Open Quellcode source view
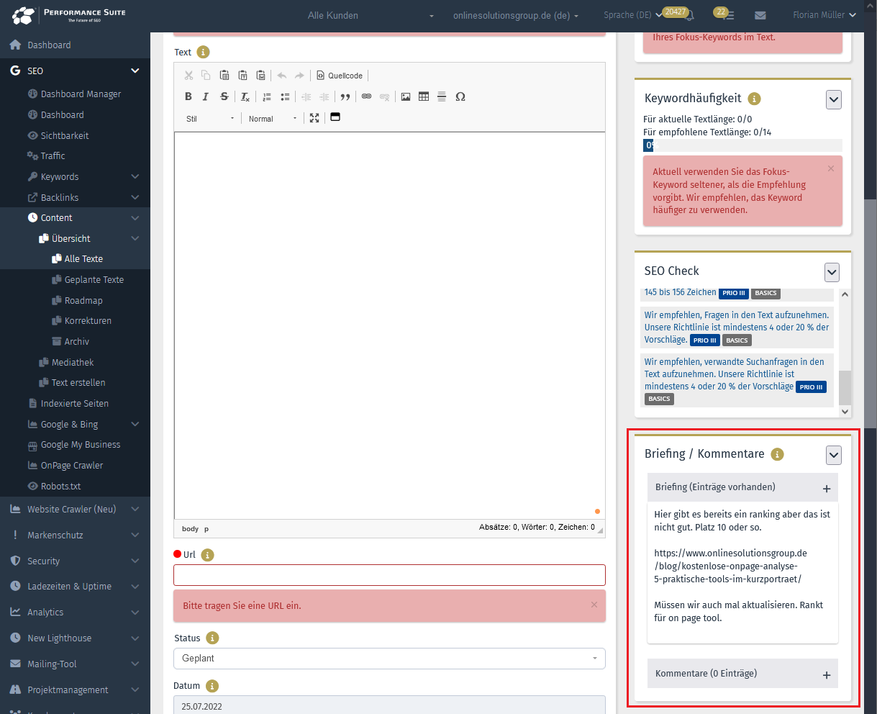The width and height of the screenshot is (877, 714). [340, 75]
